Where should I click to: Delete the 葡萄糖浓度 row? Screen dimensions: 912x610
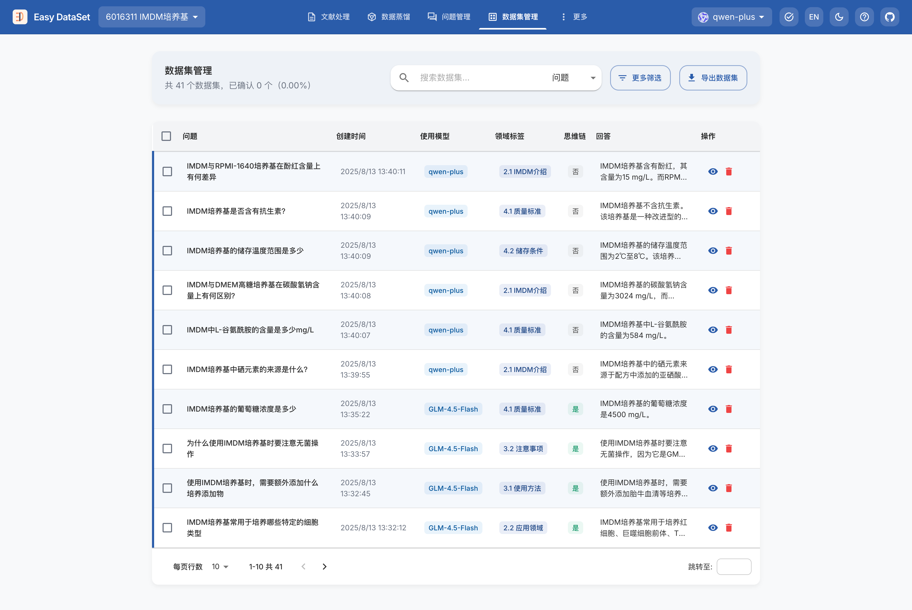coord(729,409)
